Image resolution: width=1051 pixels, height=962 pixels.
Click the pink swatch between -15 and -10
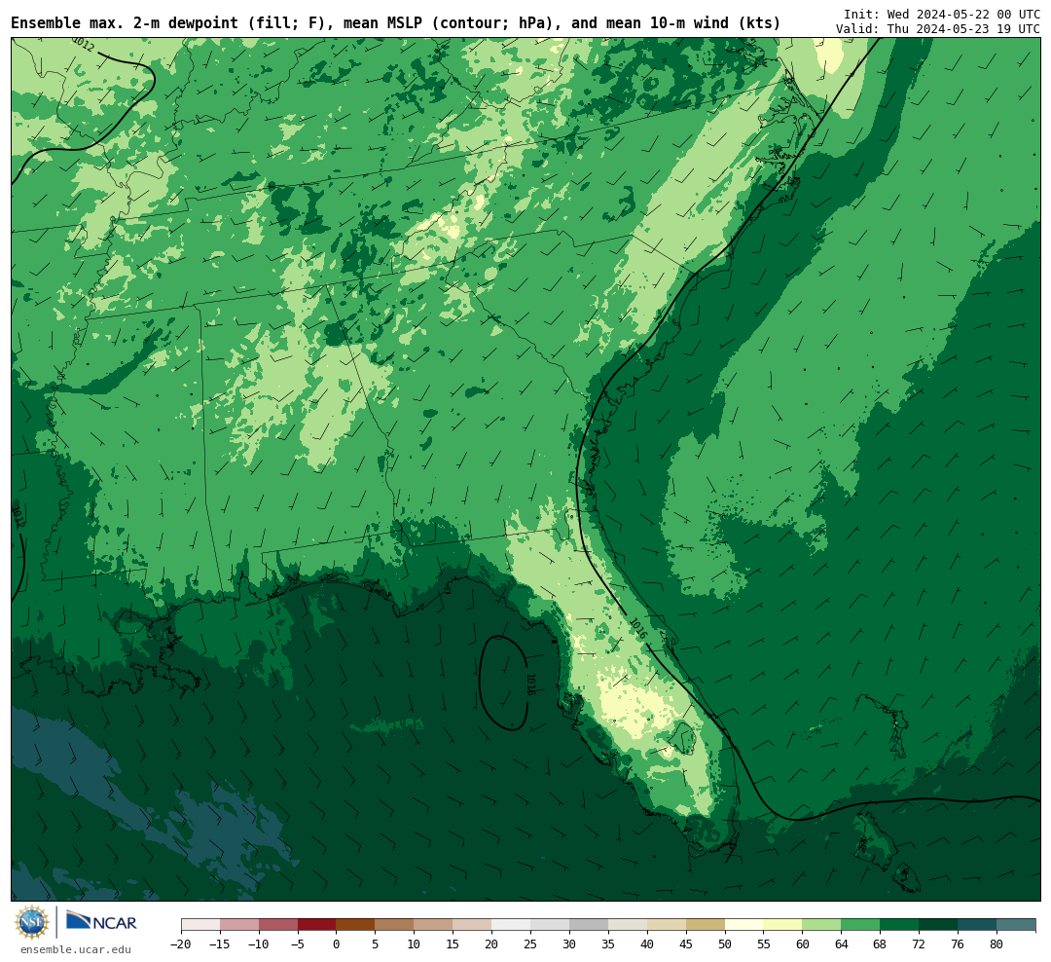[x=239, y=925]
